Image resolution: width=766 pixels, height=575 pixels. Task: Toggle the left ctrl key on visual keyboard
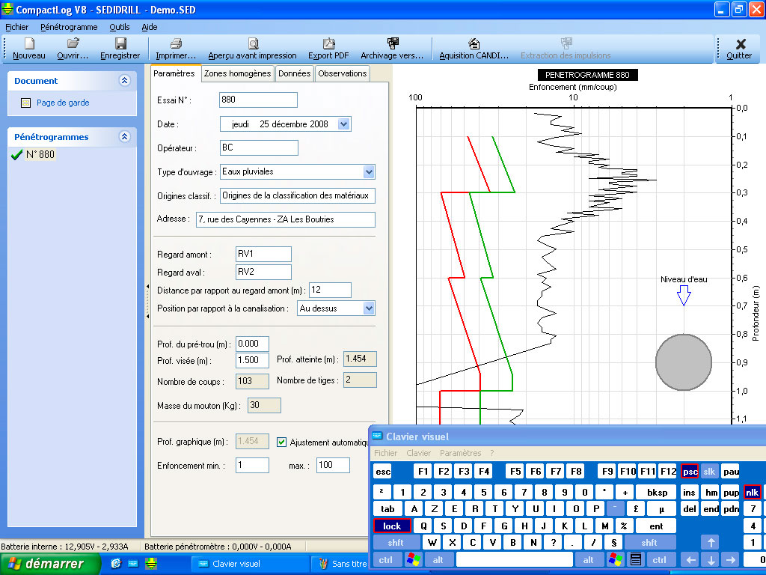(x=385, y=559)
